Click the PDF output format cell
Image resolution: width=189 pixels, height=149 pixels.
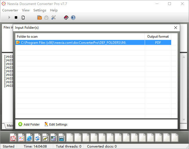(158, 42)
